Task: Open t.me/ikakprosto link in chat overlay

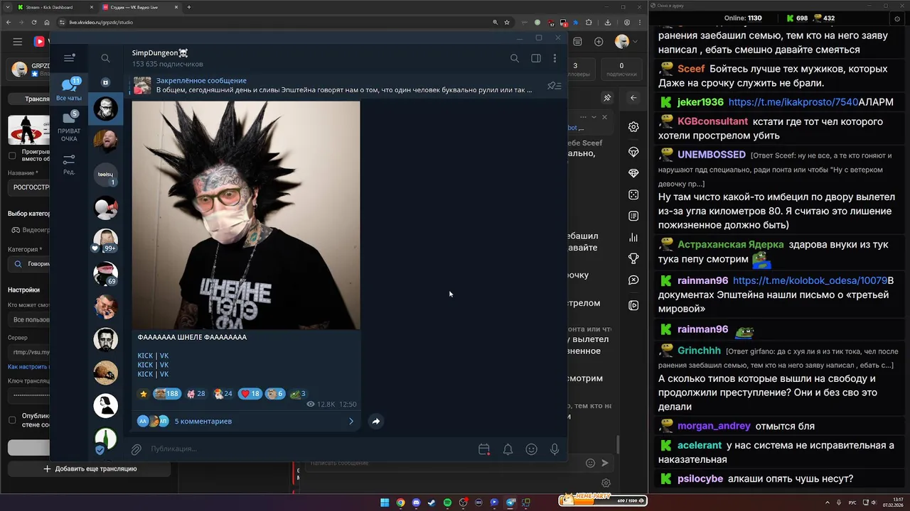Action: [793, 102]
